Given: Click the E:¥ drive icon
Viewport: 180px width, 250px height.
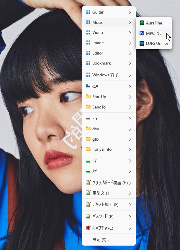Looking at the screenshot, I should click(88, 119).
